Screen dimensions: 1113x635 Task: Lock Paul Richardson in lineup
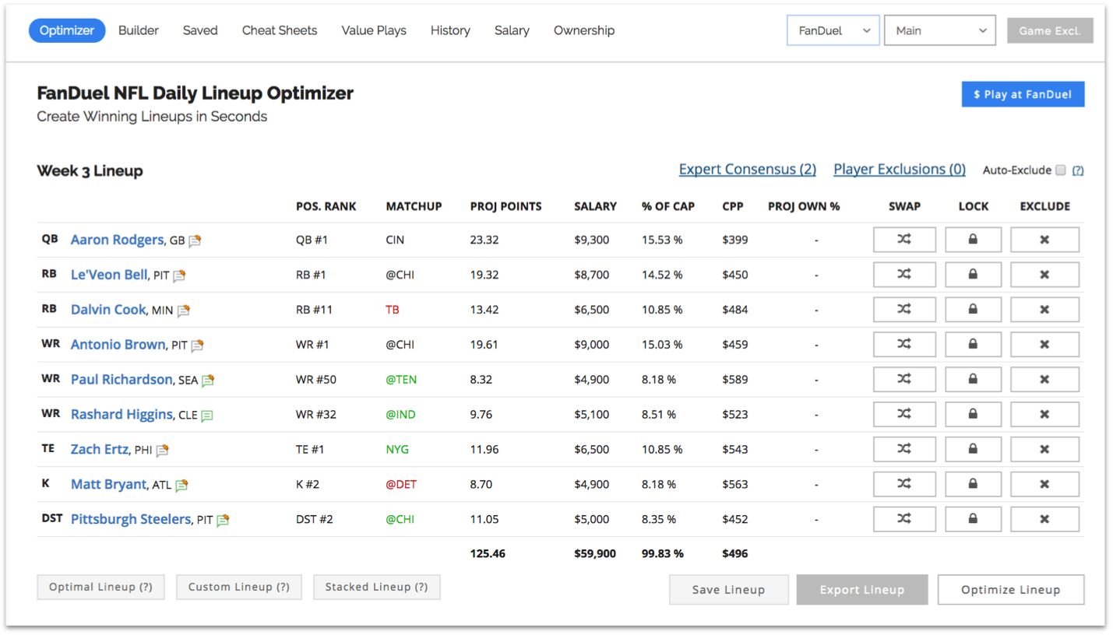pyautogui.click(x=973, y=380)
